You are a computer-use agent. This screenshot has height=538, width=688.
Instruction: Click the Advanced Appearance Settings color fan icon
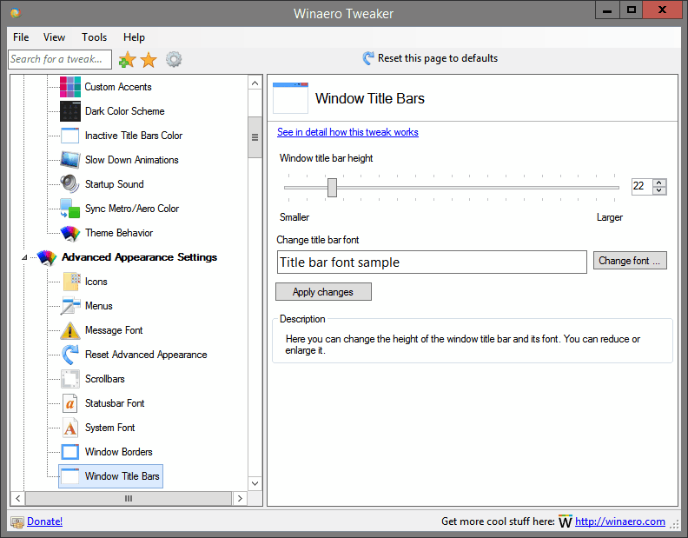[47, 257]
